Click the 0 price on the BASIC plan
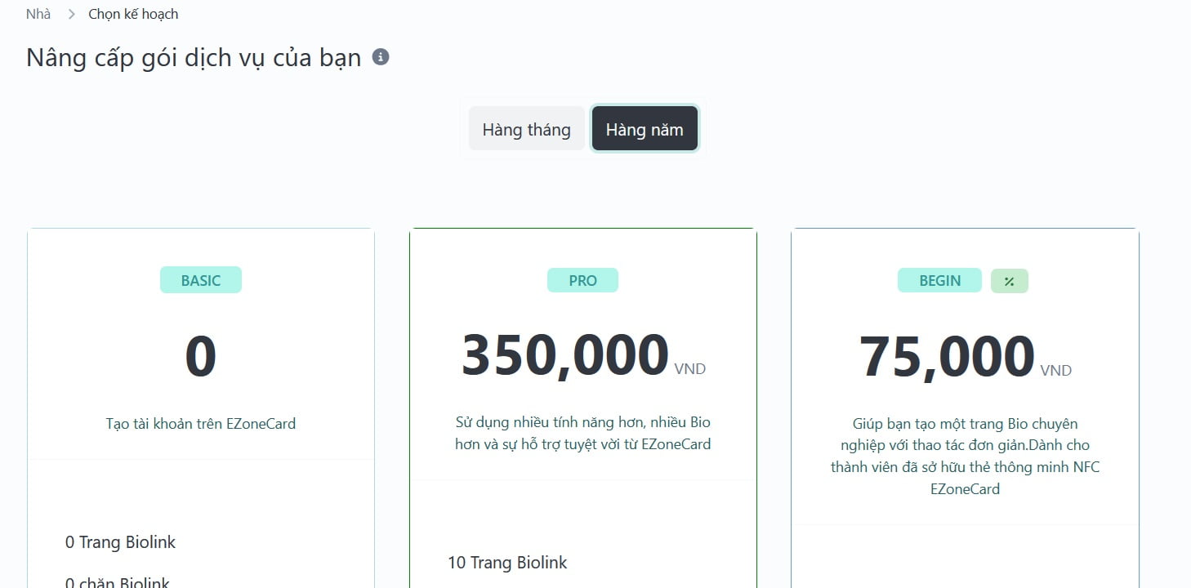This screenshot has width=1191, height=588. coord(201,358)
